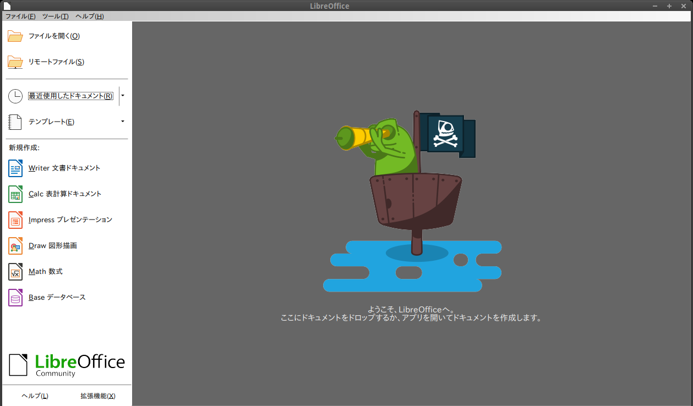Click the LibreOffice document icon in title bar
693x406 pixels.
click(x=6, y=6)
